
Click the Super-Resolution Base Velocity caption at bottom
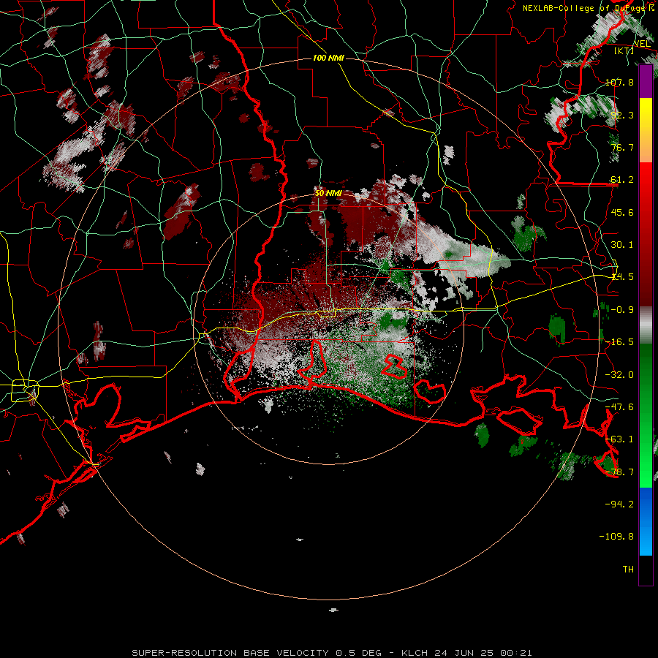[332, 653]
